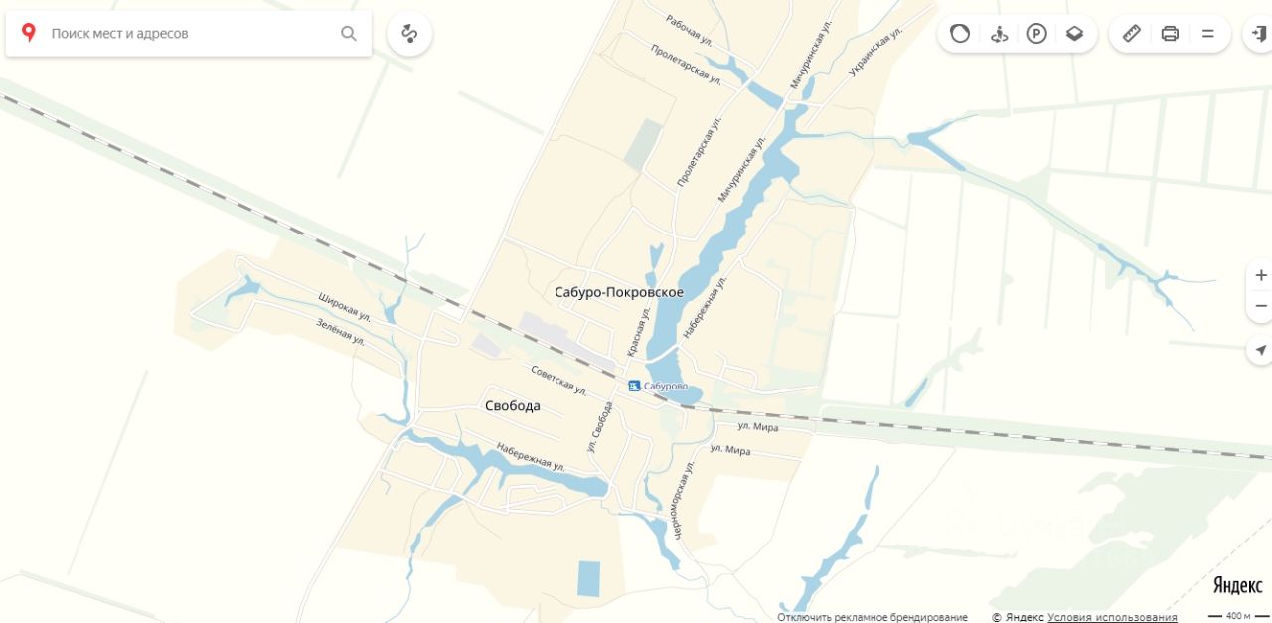Viewport: 1272px width, 623px height.
Task: Open the route builder icon
Action: click(409, 34)
